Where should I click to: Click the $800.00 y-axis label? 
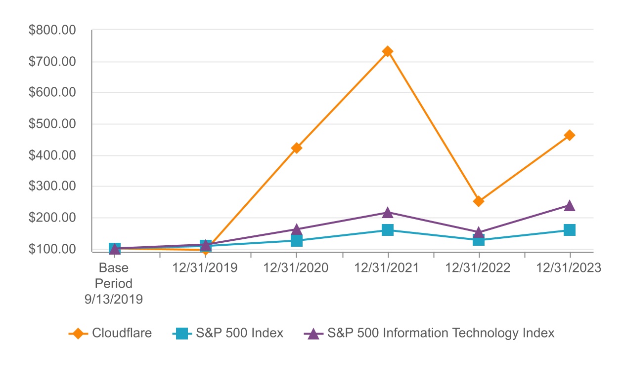click(x=52, y=31)
